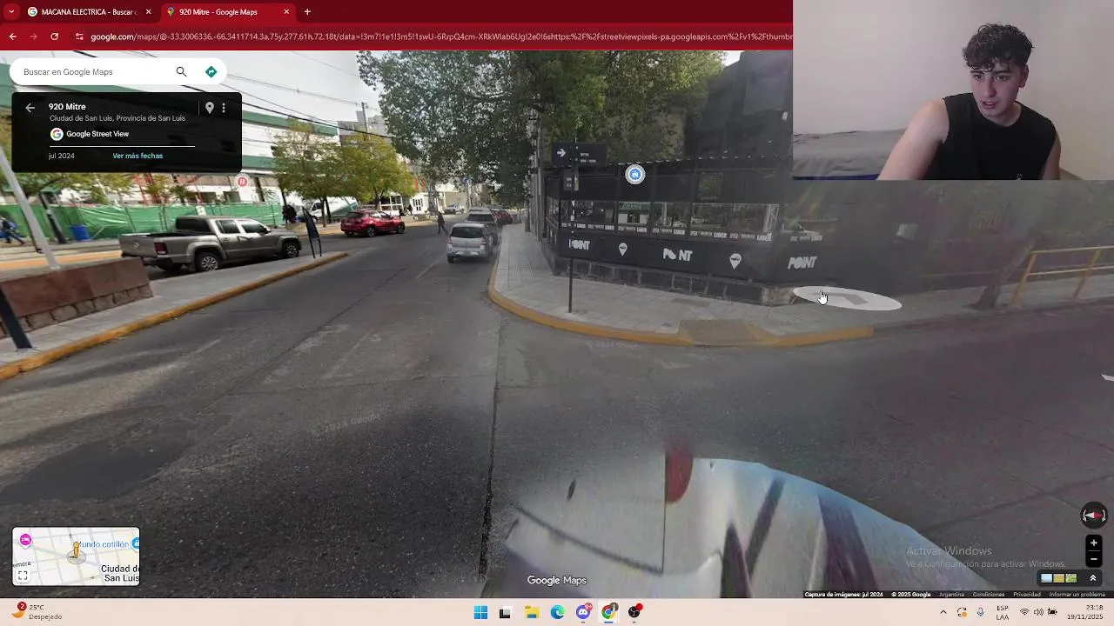The image size is (1114, 626).
Task: Open directions with the blue arrow icon
Action: (x=211, y=72)
